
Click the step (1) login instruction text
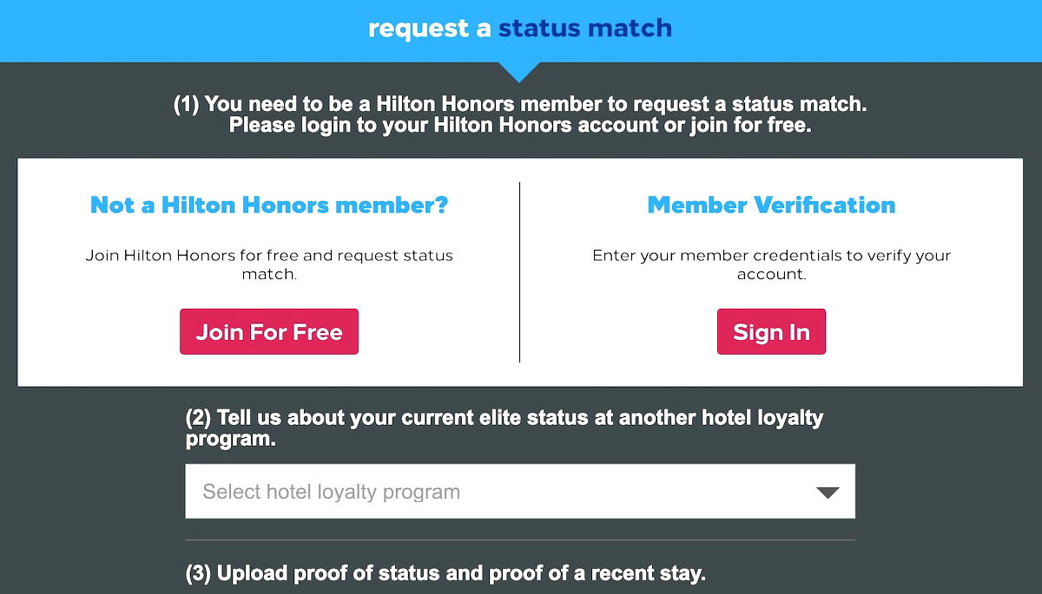[521, 114]
